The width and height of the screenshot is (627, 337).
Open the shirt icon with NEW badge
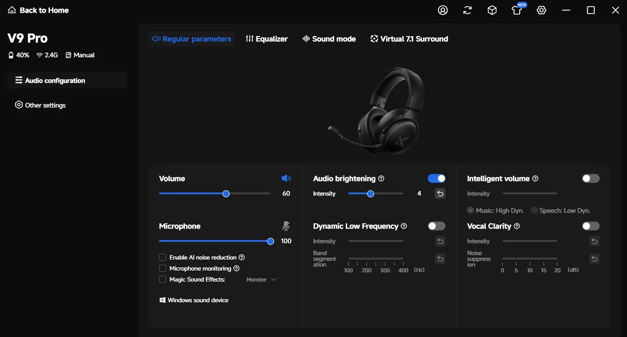(x=517, y=9)
